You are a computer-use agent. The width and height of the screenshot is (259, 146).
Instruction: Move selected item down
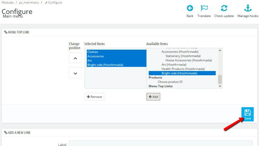coord(75,73)
